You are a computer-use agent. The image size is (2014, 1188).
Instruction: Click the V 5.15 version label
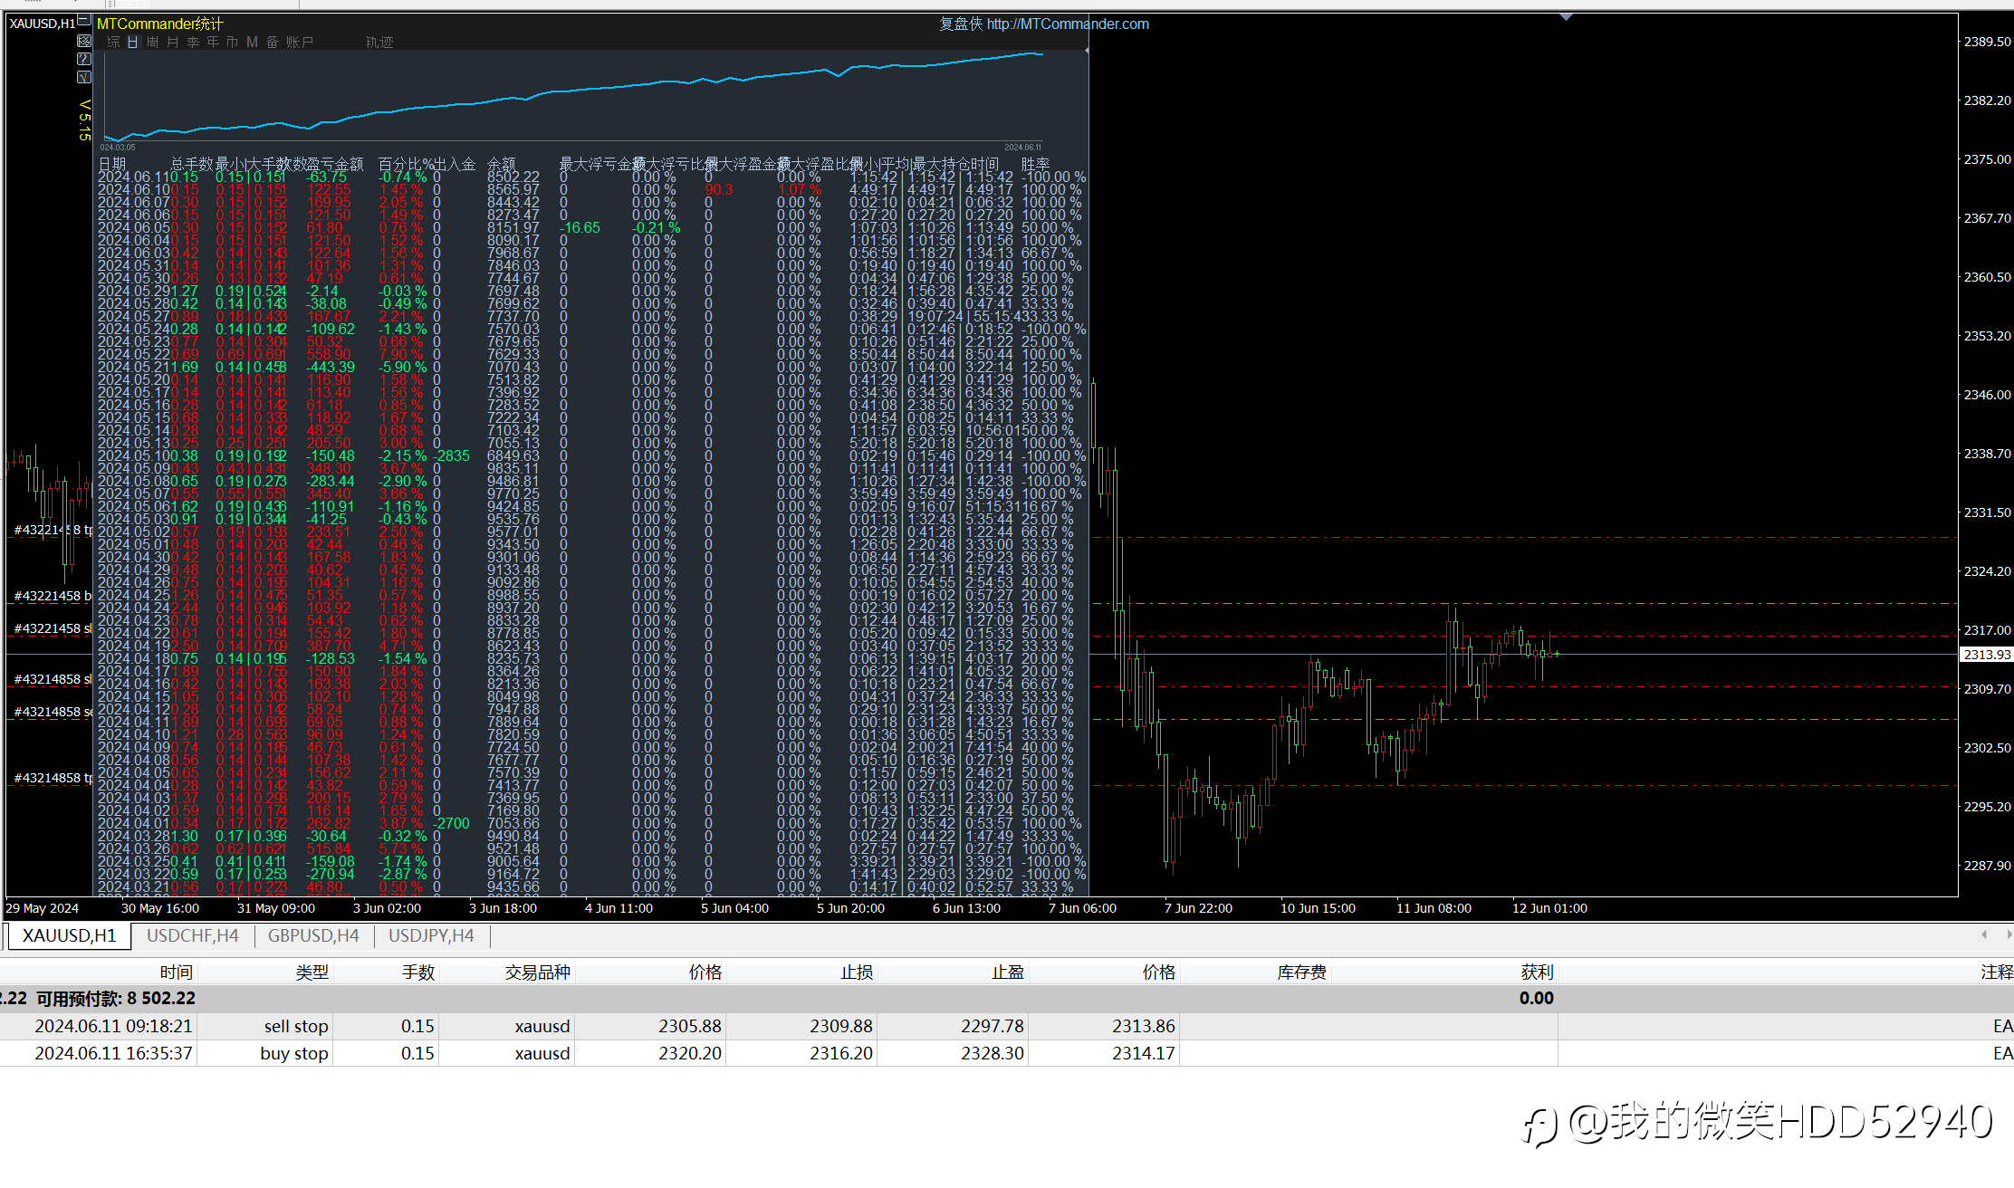[x=84, y=120]
